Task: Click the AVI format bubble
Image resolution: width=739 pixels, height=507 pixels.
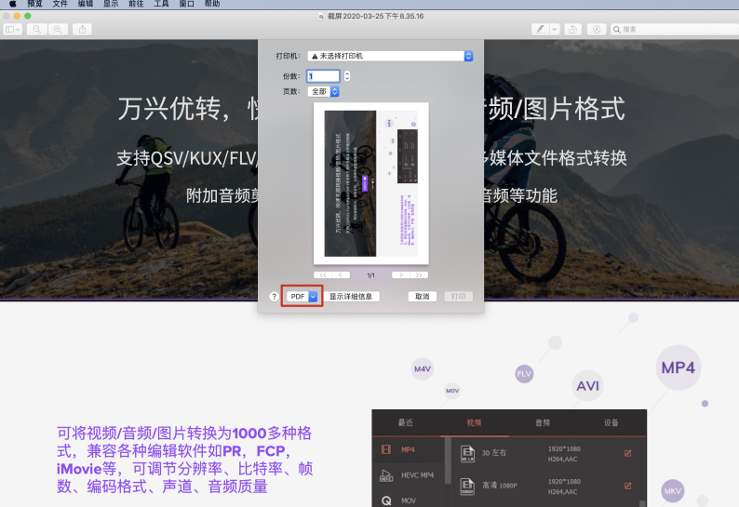Action: click(587, 386)
